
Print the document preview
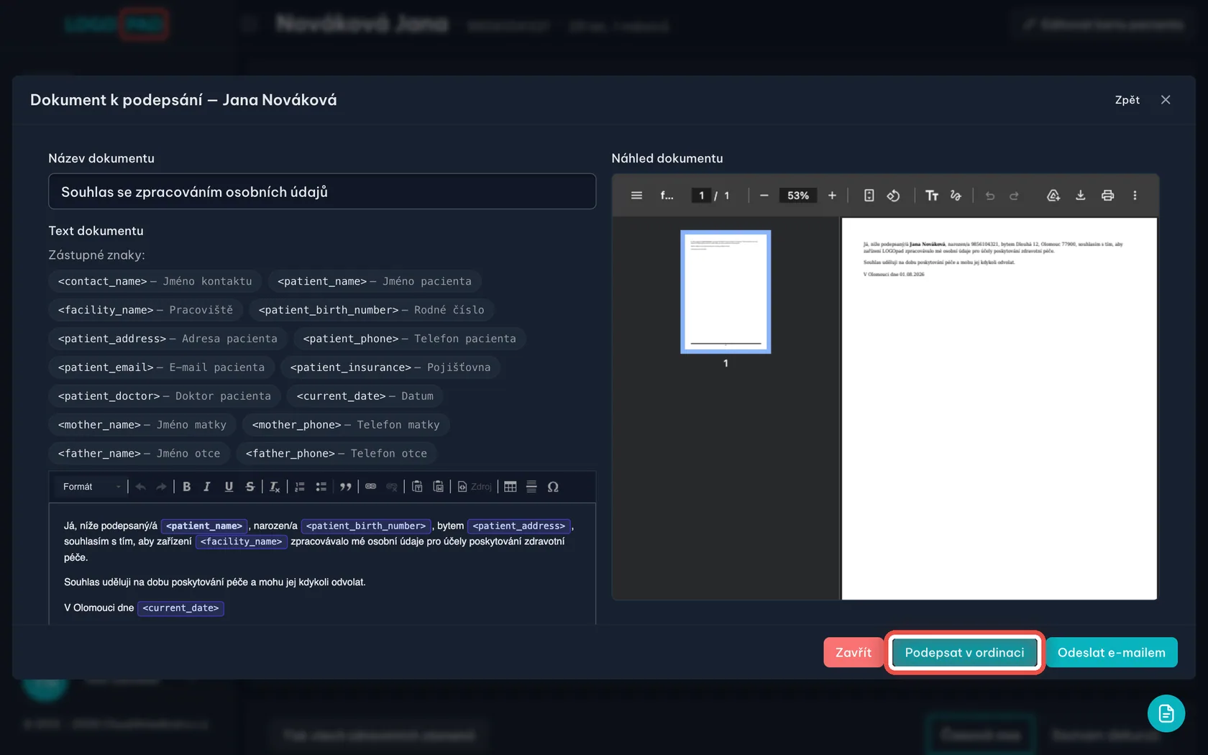(x=1107, y=196)
